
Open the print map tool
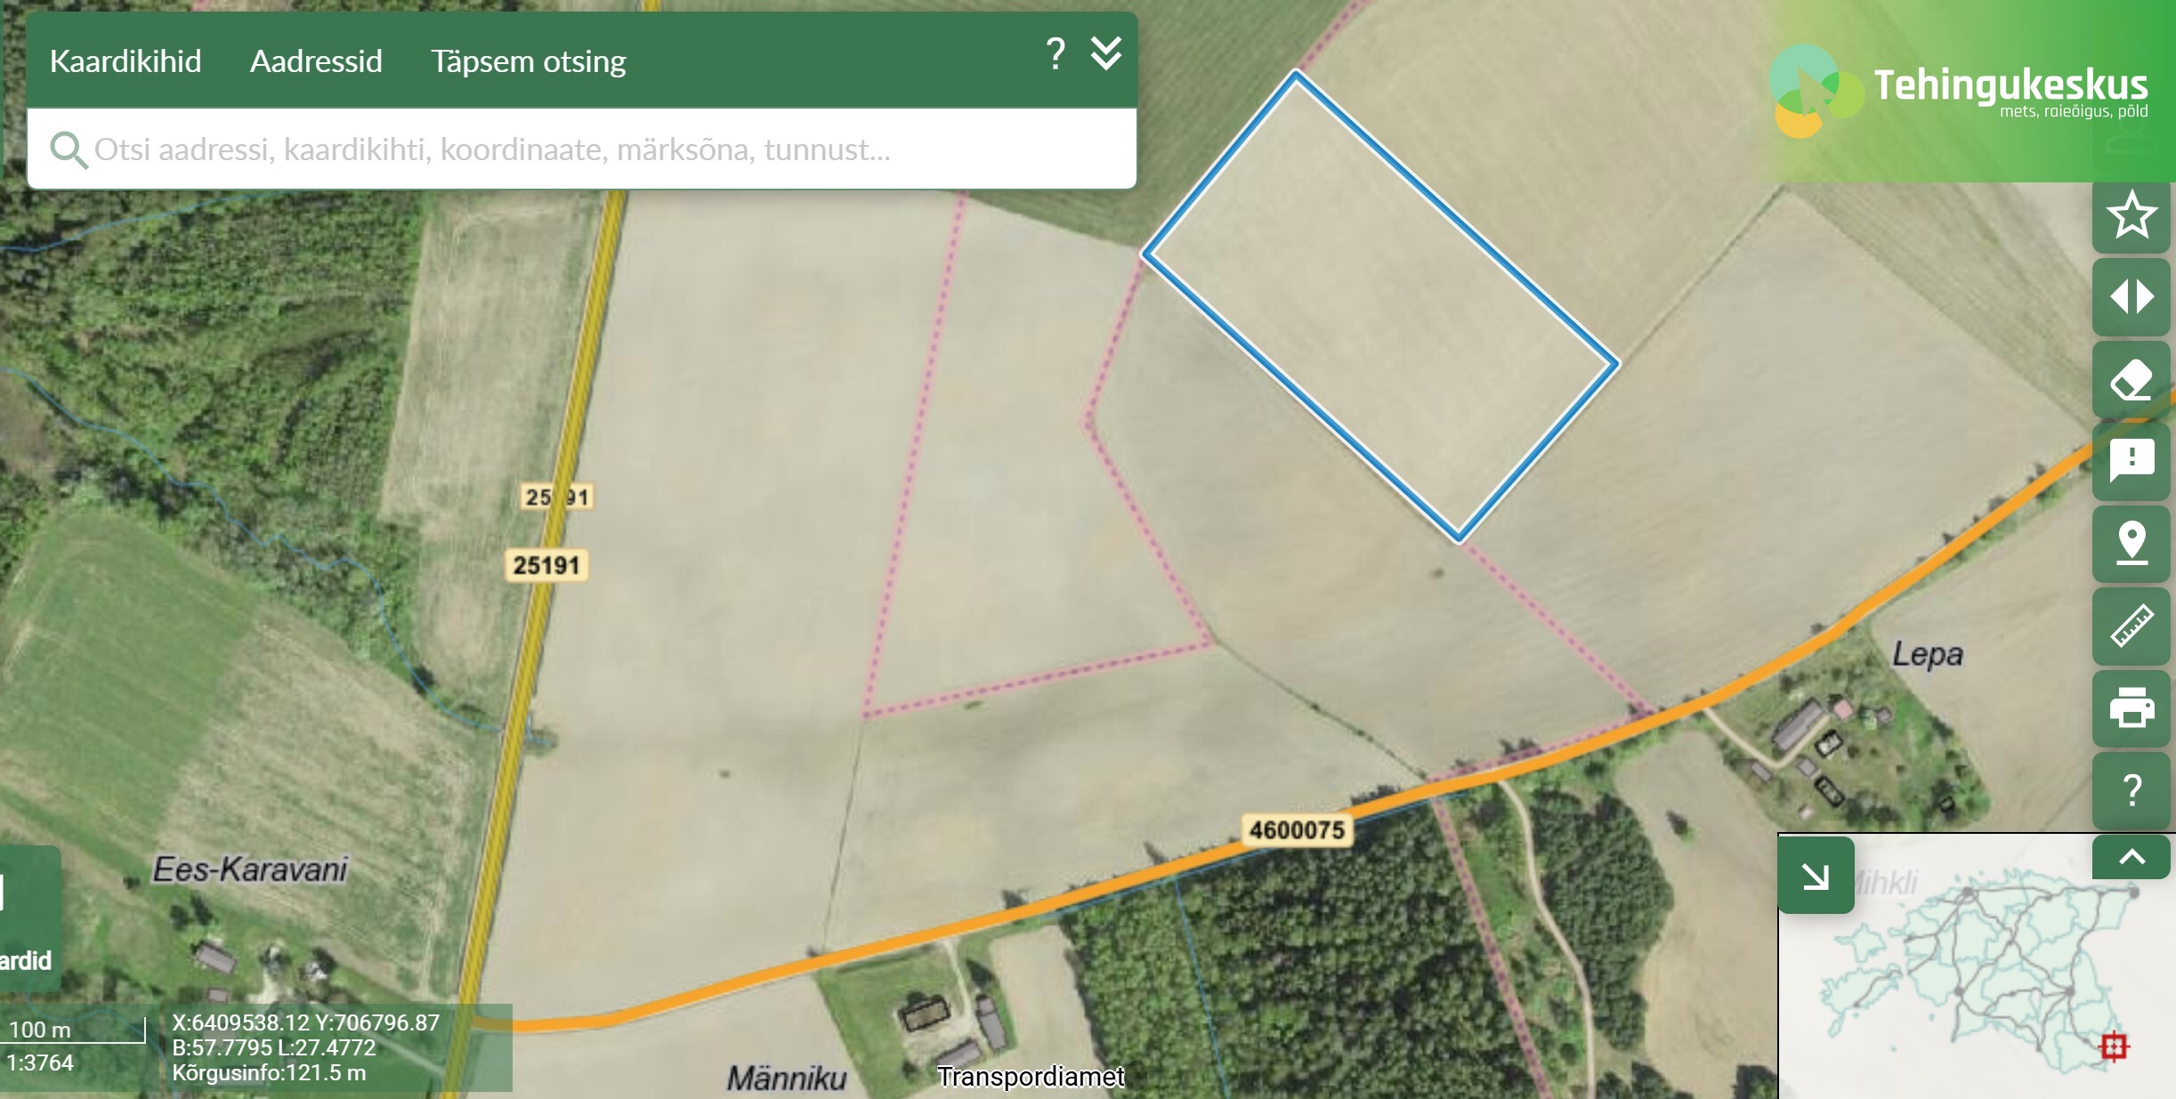2132,707
